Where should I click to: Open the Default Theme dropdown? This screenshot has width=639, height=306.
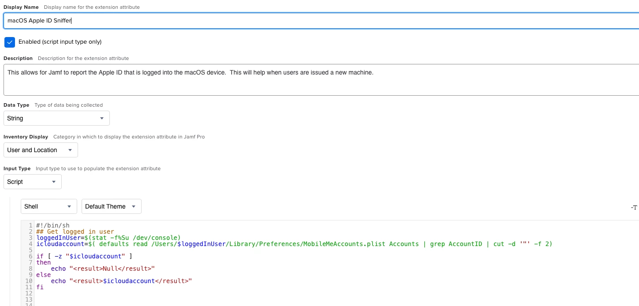click(112, 206)
